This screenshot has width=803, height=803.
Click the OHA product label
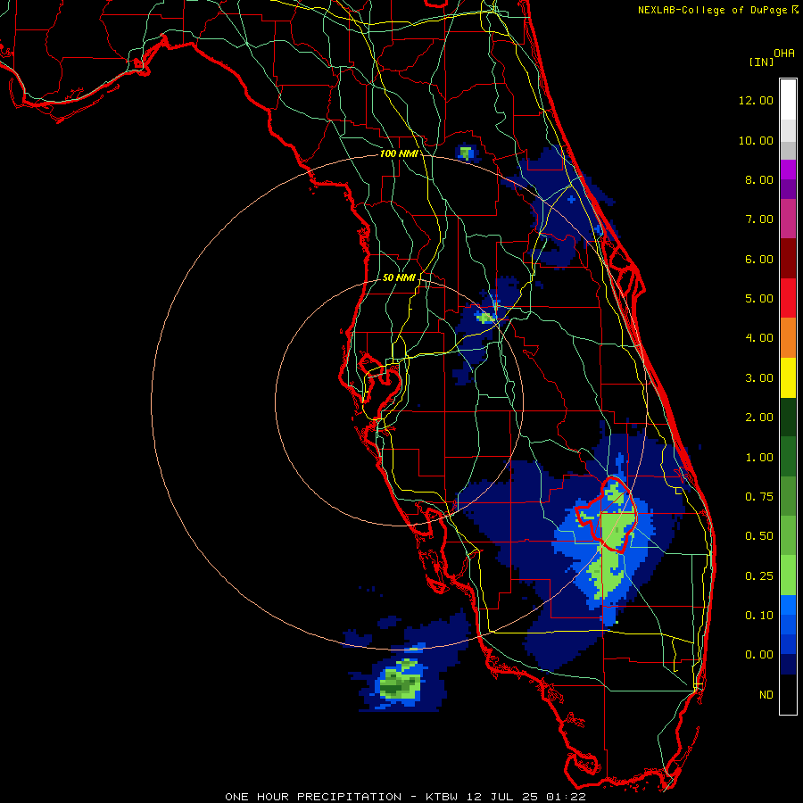point(784,54)
